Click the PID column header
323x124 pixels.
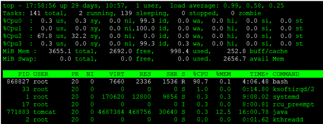pyautogui.click(x=24, y=74)
